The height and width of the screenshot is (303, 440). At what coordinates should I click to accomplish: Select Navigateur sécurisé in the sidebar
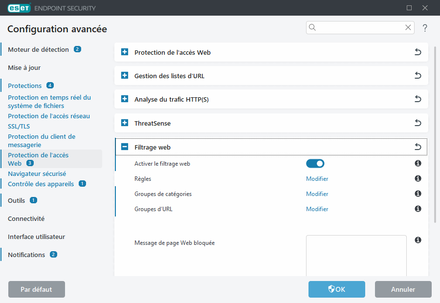coord(37,173)
